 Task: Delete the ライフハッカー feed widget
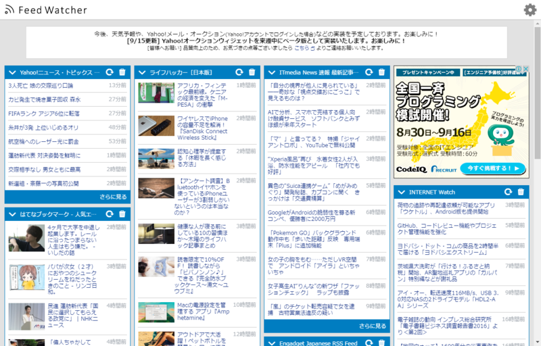(x=252, y=72)
